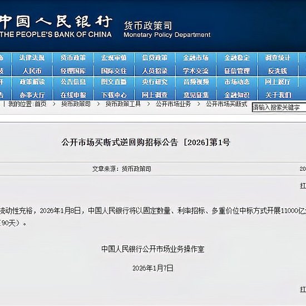Go to the 人民币 section

(x=32, y=71)
